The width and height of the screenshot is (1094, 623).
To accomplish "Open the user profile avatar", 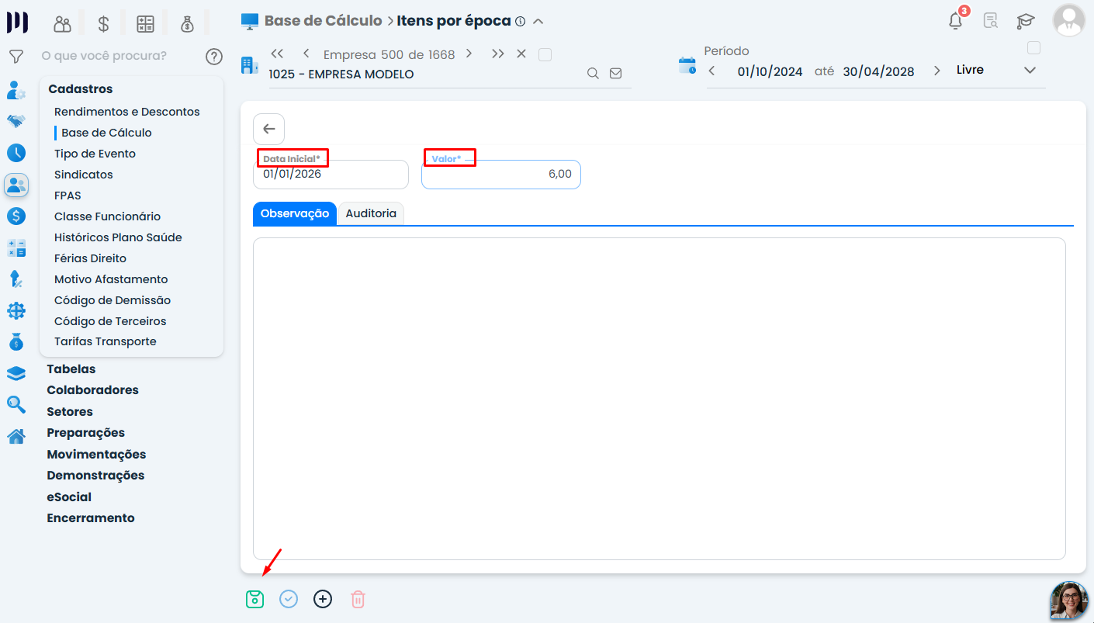I will [x=1068, y=20].
